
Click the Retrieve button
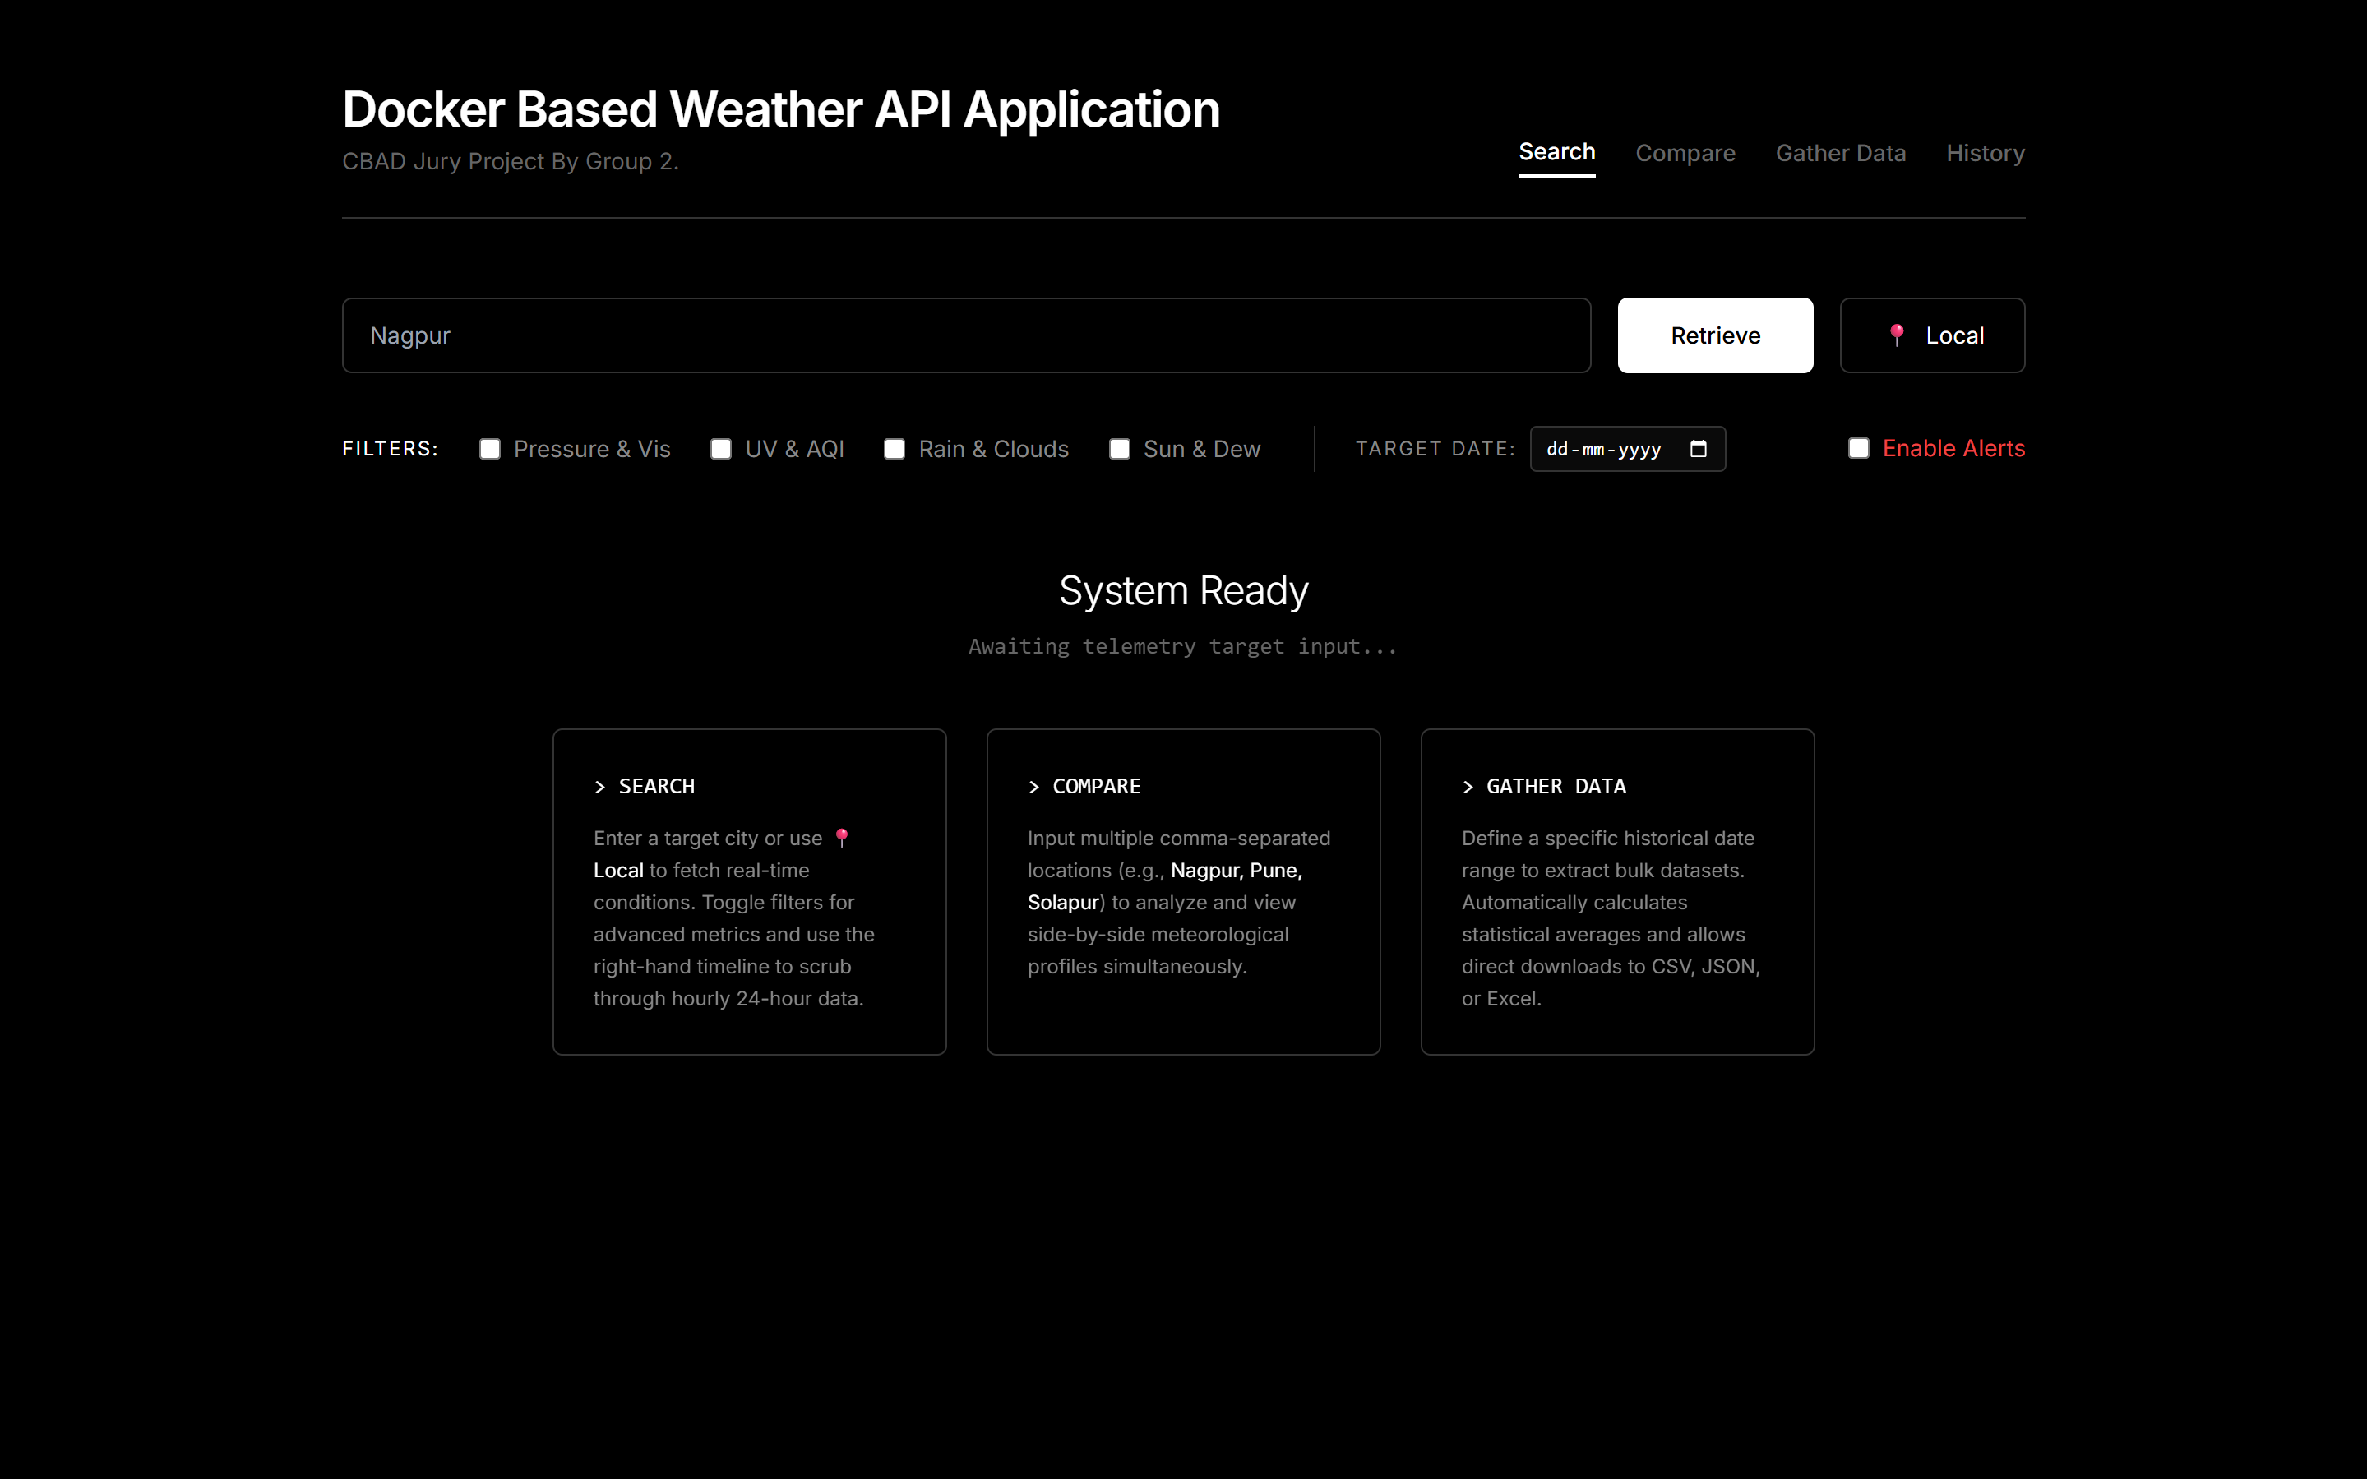tap(1714, 335)
